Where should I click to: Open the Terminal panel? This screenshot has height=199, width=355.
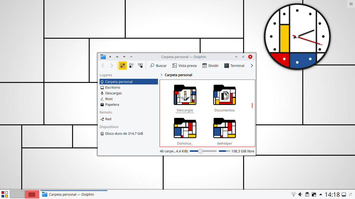[x=234, y=66]
